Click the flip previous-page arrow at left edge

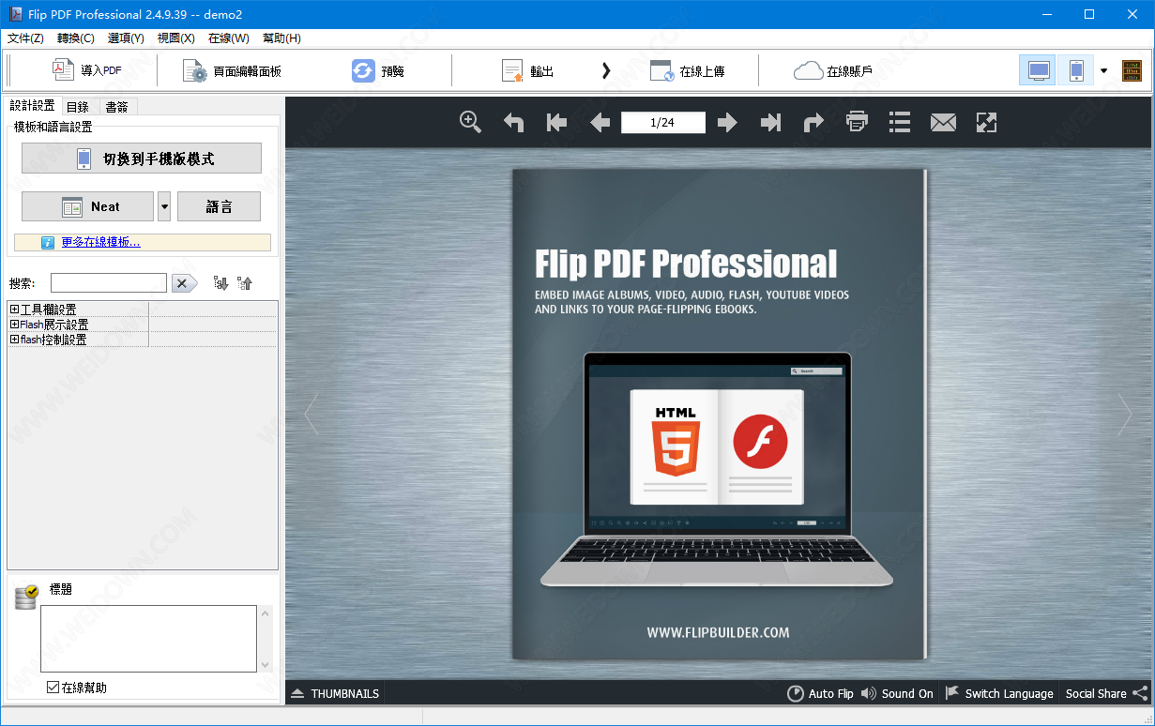312,414
